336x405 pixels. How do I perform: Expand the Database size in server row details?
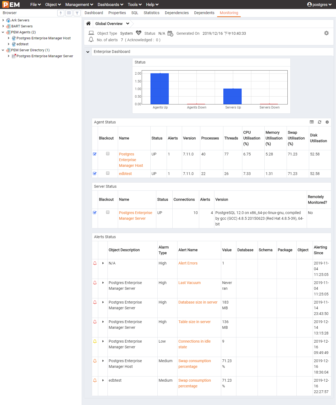click(x=103, y=302)
